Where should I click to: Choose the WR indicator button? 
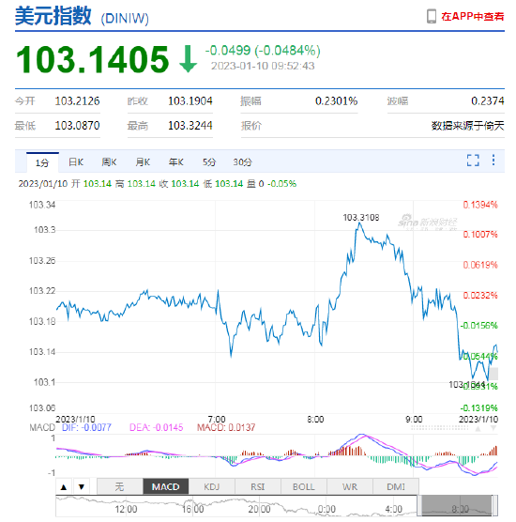[350, 487]
